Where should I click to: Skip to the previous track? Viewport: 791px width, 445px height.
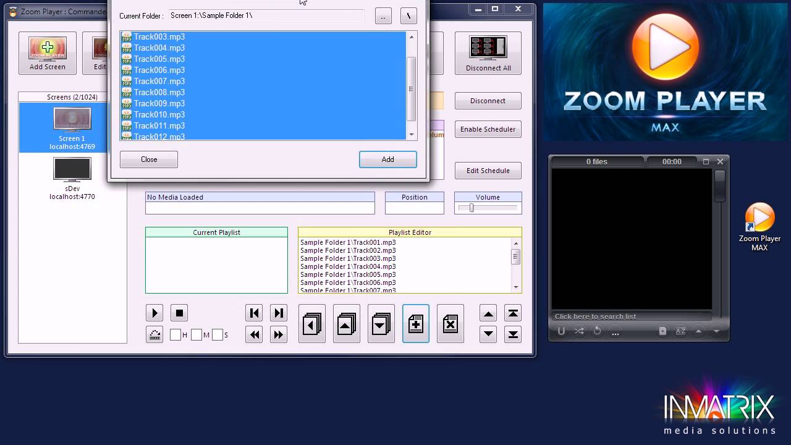tap(254, 313)
